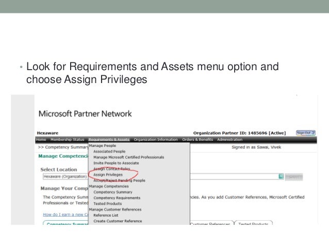
Task: Click the Competency Summary breadcrumb
Action: coord(67,147)
